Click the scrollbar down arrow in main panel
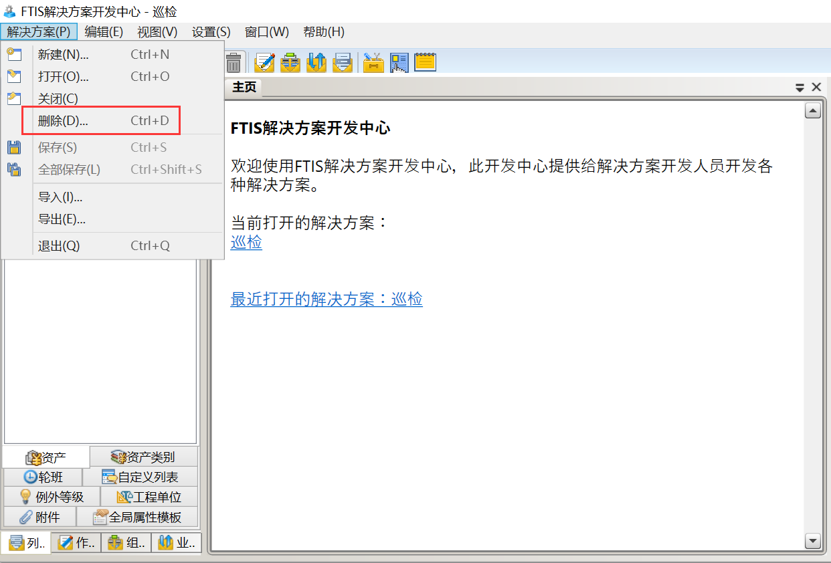This screenshot has width=831, height=563. click(813, 540)
